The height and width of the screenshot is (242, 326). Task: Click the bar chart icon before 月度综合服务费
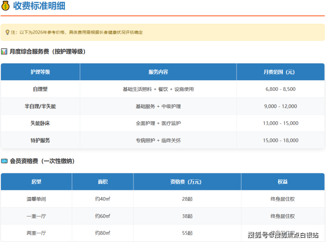[4, 52]
